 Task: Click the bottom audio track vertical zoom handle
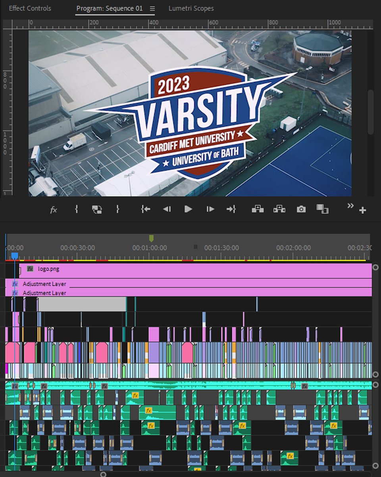pyautogui.click(x=375, y=465)
